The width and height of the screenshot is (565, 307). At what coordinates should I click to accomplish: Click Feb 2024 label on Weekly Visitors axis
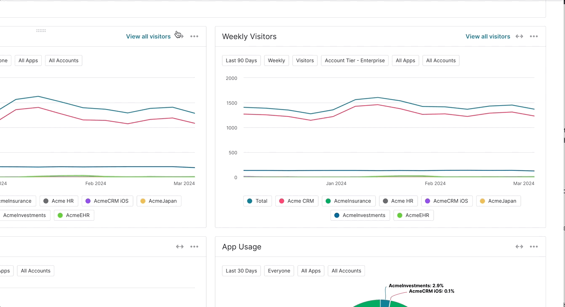coord(435,183)
